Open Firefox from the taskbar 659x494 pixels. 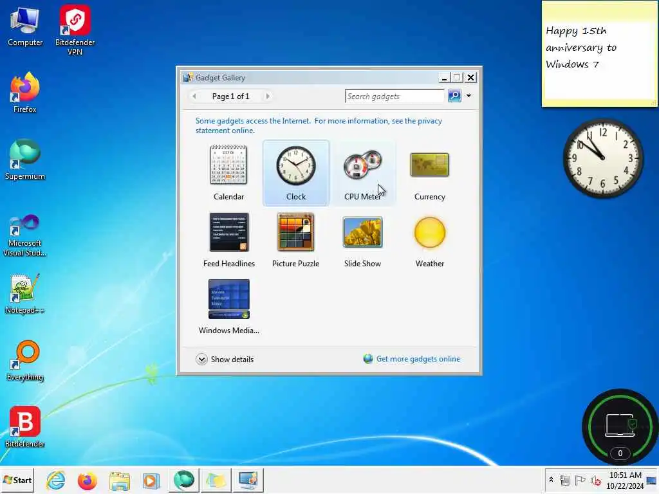[87, 480]
